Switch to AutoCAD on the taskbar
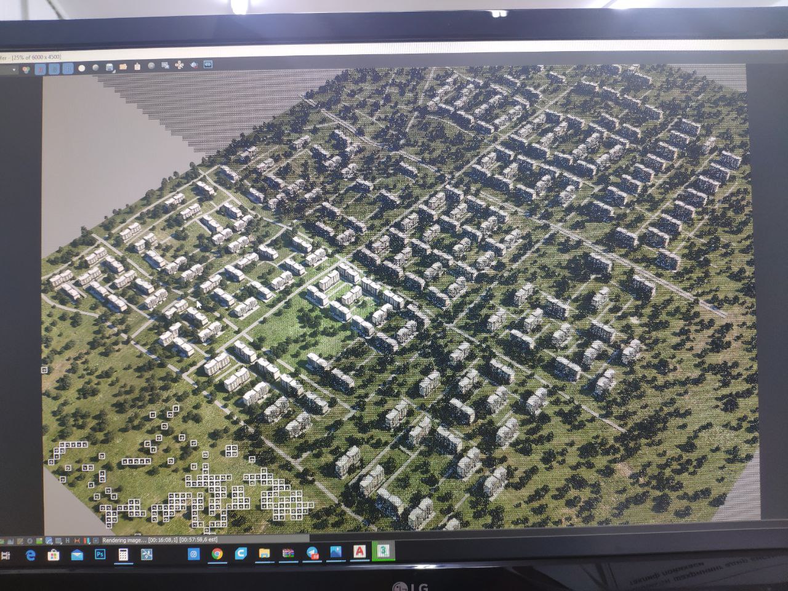The image size is (788, 591). click(x=360, y=551)
